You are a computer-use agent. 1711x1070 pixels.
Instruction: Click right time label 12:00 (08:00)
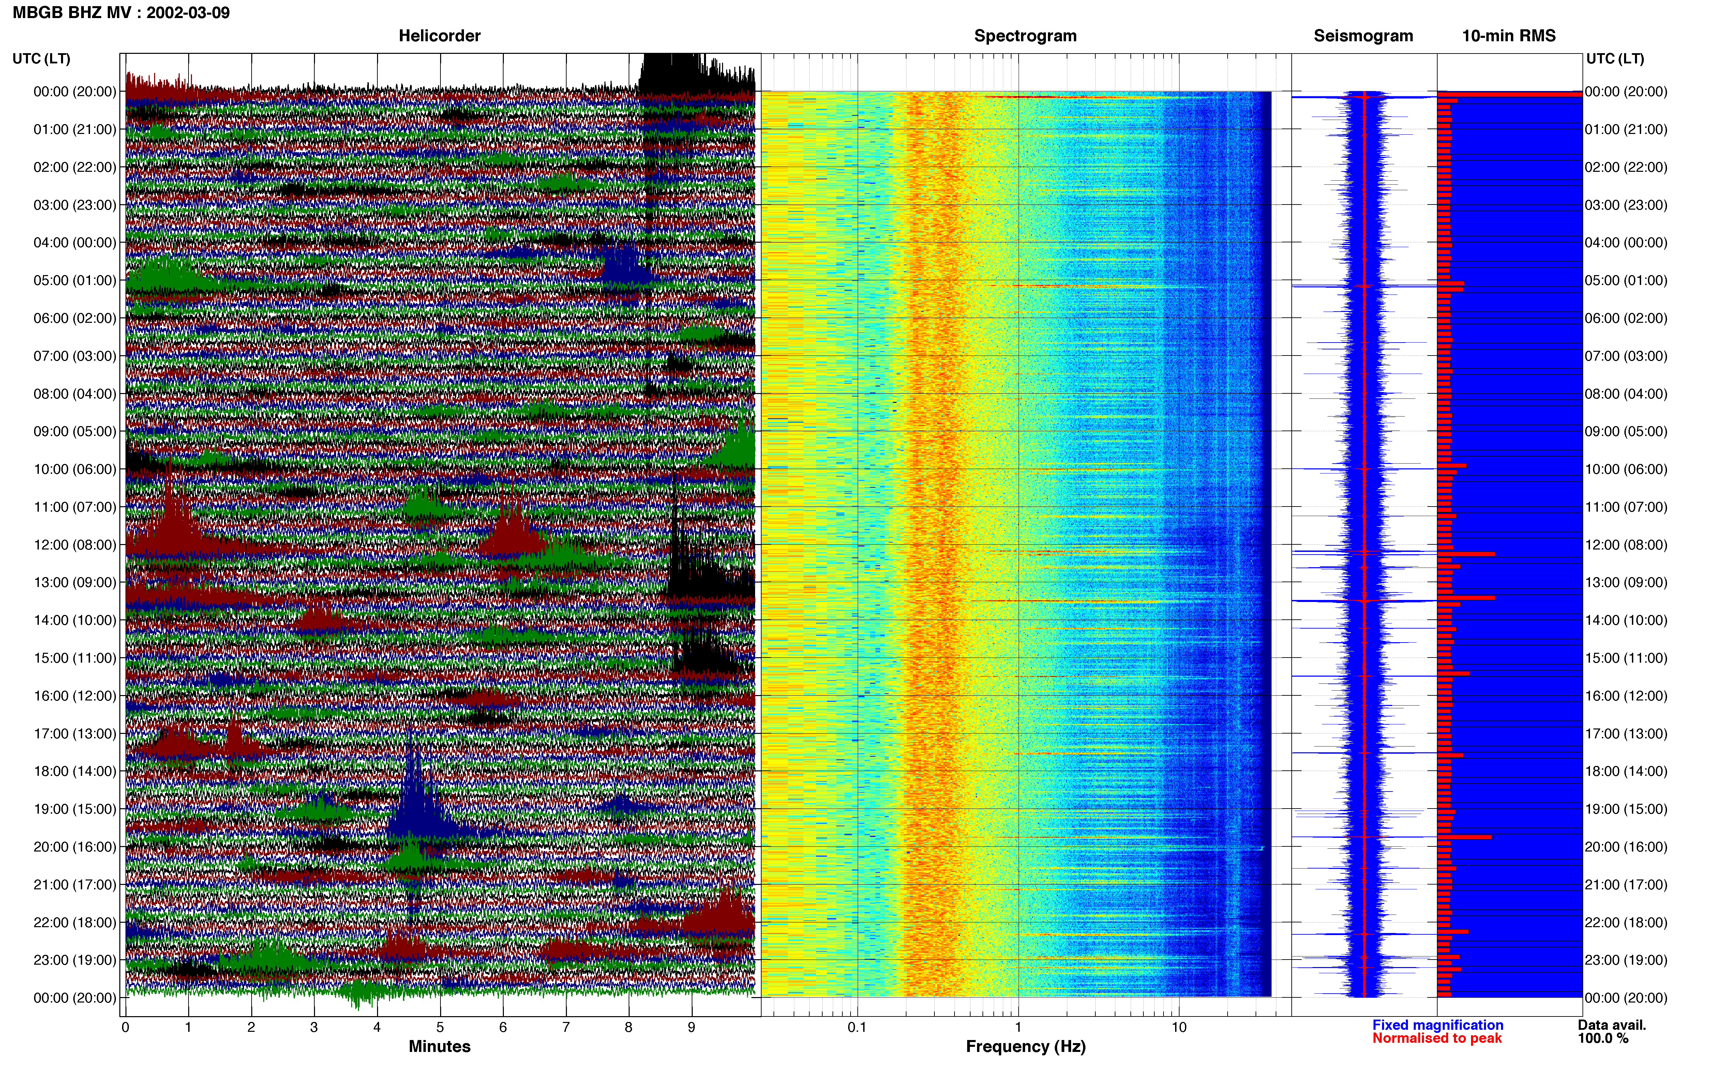tap(1626, 545)
